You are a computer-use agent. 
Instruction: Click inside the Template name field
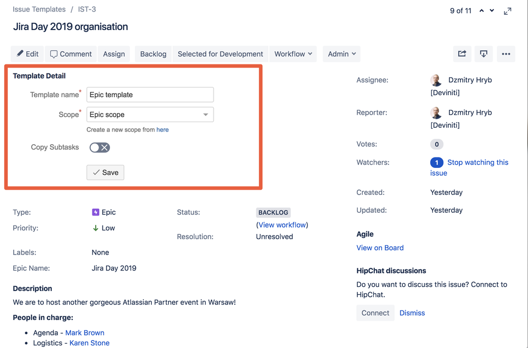coord(150,95)
